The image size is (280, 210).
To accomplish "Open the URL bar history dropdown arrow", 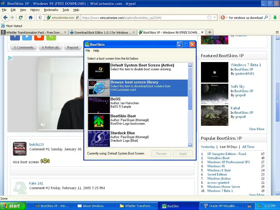I will [x=214, y=18].
